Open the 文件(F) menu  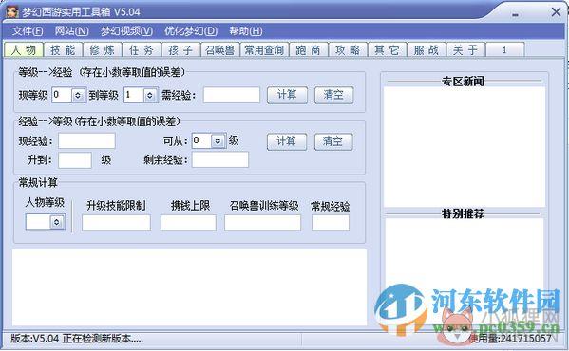pyautogui.click(x=28, y=31)
